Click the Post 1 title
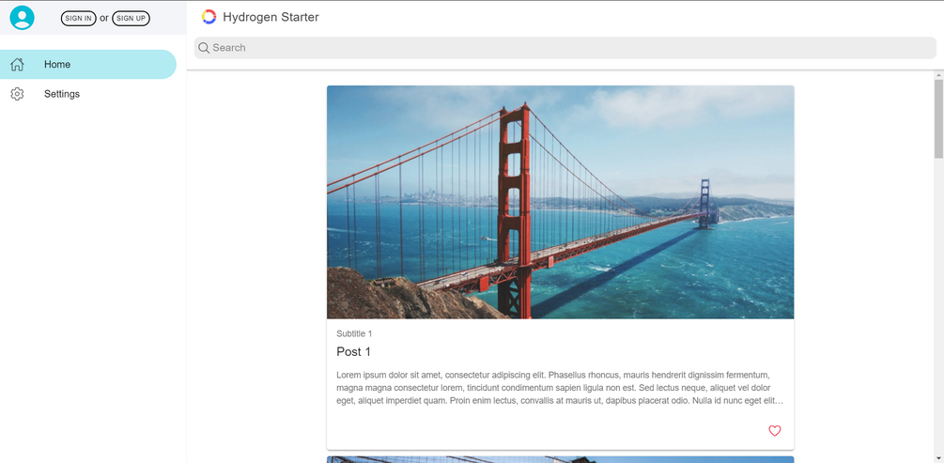This screenshot has width=944, height=463. [353, 351]
